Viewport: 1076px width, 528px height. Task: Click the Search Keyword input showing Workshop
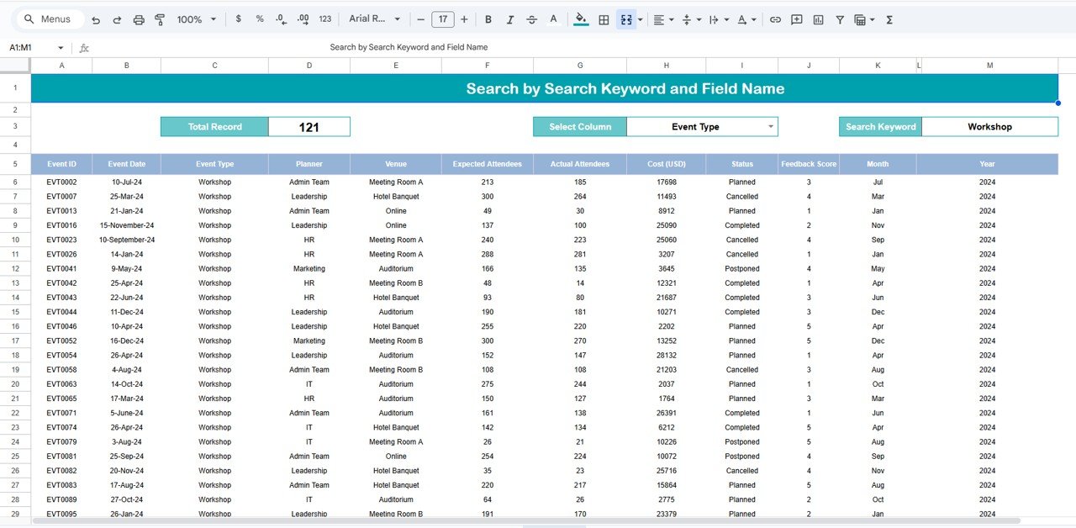989,126
